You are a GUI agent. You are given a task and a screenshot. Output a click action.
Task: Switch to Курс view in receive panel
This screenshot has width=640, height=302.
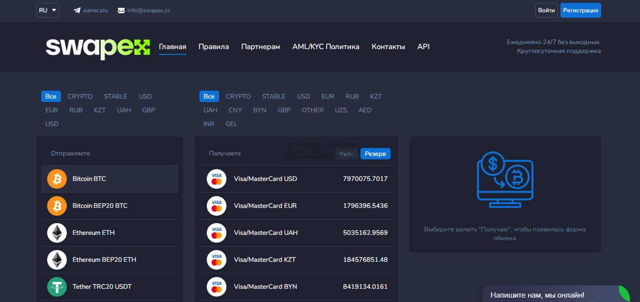[347, 154]
